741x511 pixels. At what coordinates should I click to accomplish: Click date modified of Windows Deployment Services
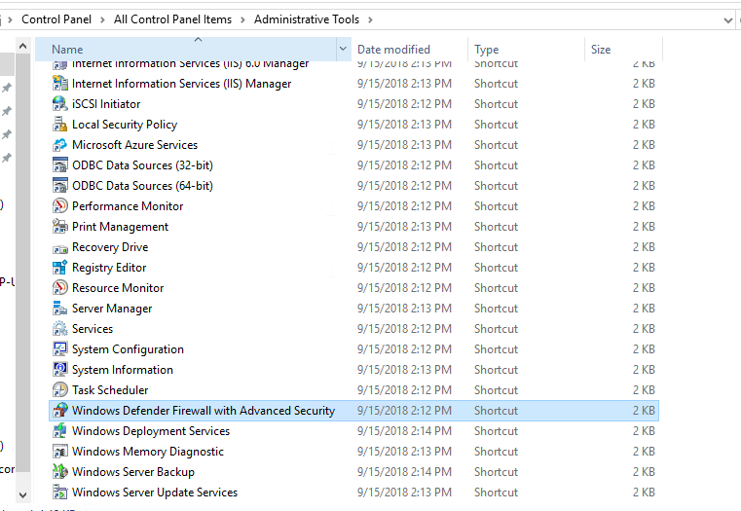coord(404,431)
